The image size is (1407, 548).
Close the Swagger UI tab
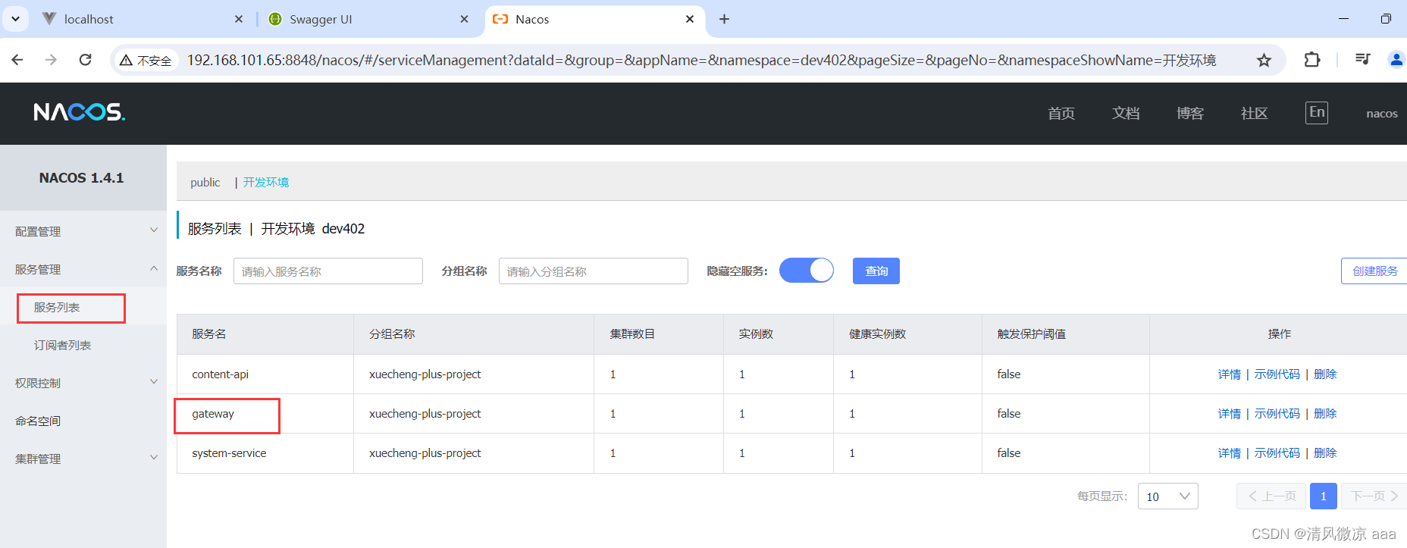click(x=464, y=19)
